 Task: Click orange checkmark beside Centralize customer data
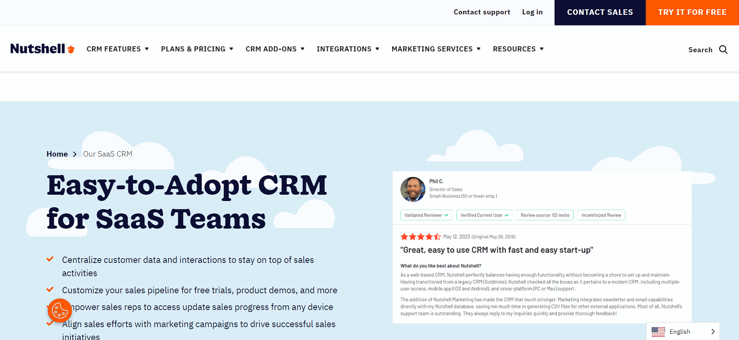click(50, 259)
